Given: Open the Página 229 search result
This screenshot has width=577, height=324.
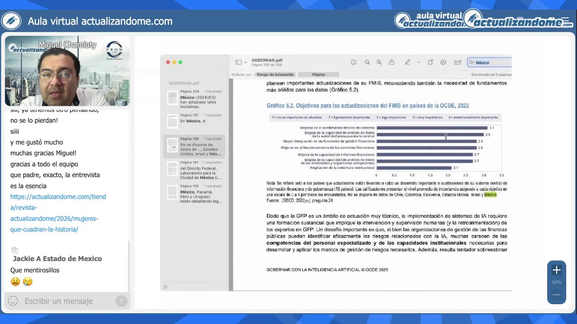Looking at the screenshot, I should point(195,99).
